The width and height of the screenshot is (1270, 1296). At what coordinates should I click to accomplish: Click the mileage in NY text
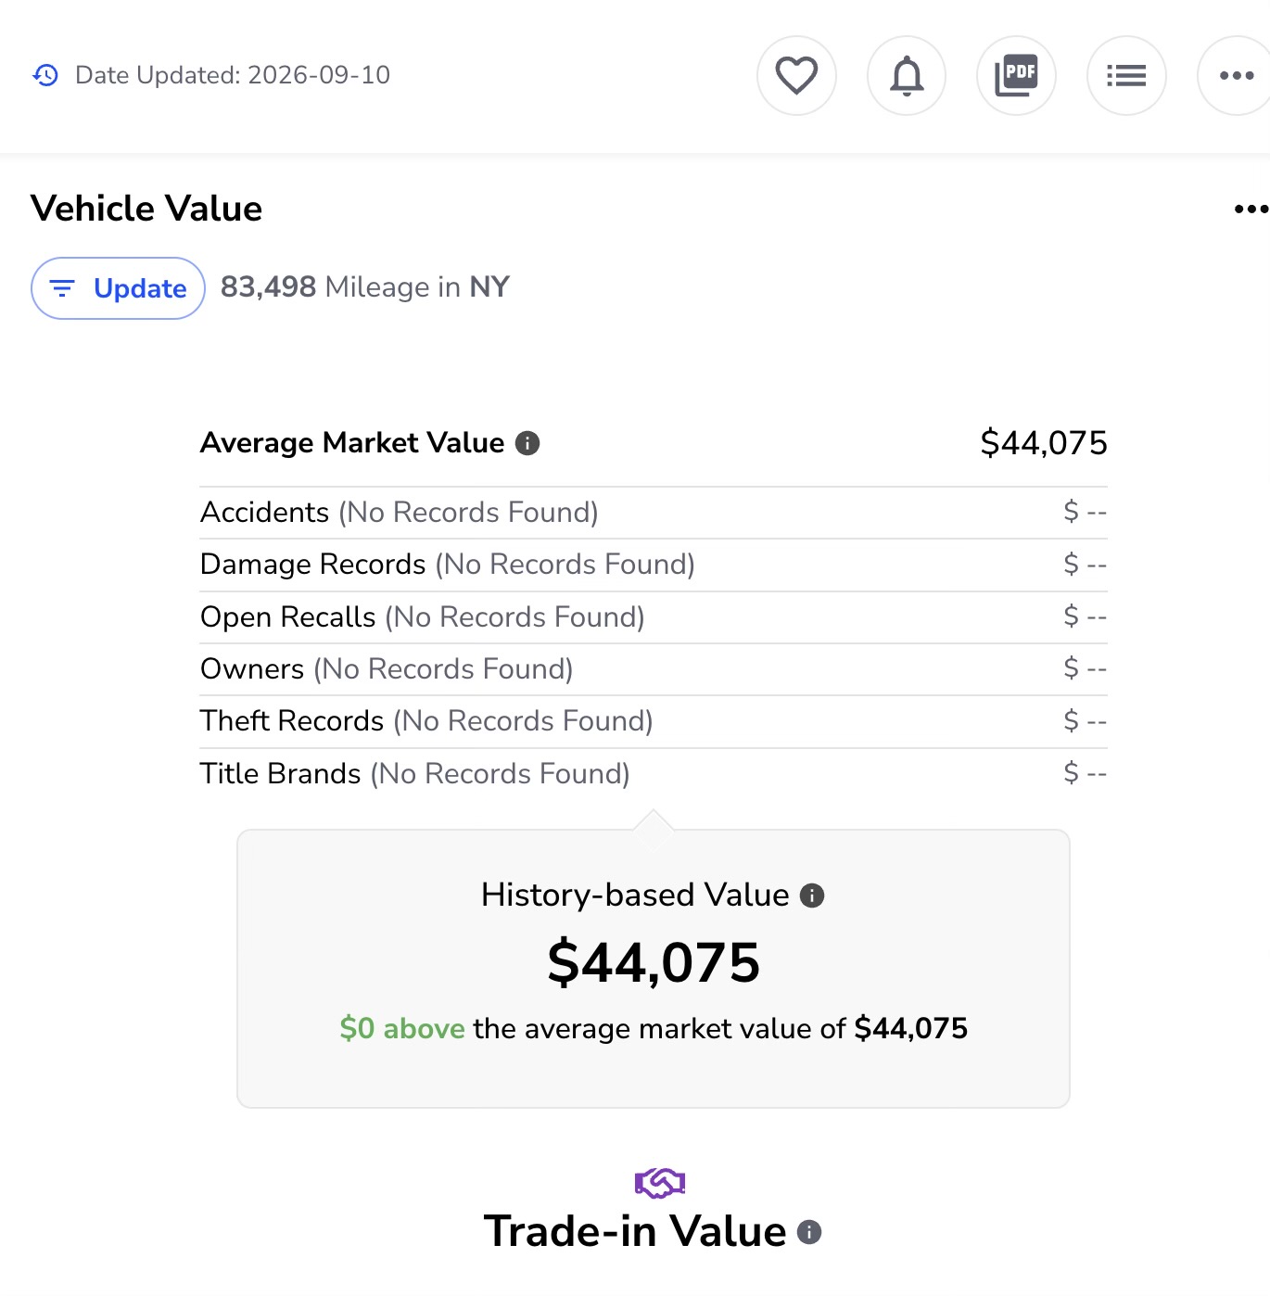point(365,287)
